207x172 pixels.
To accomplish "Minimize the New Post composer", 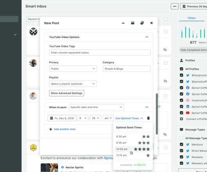I will [123, 23].
